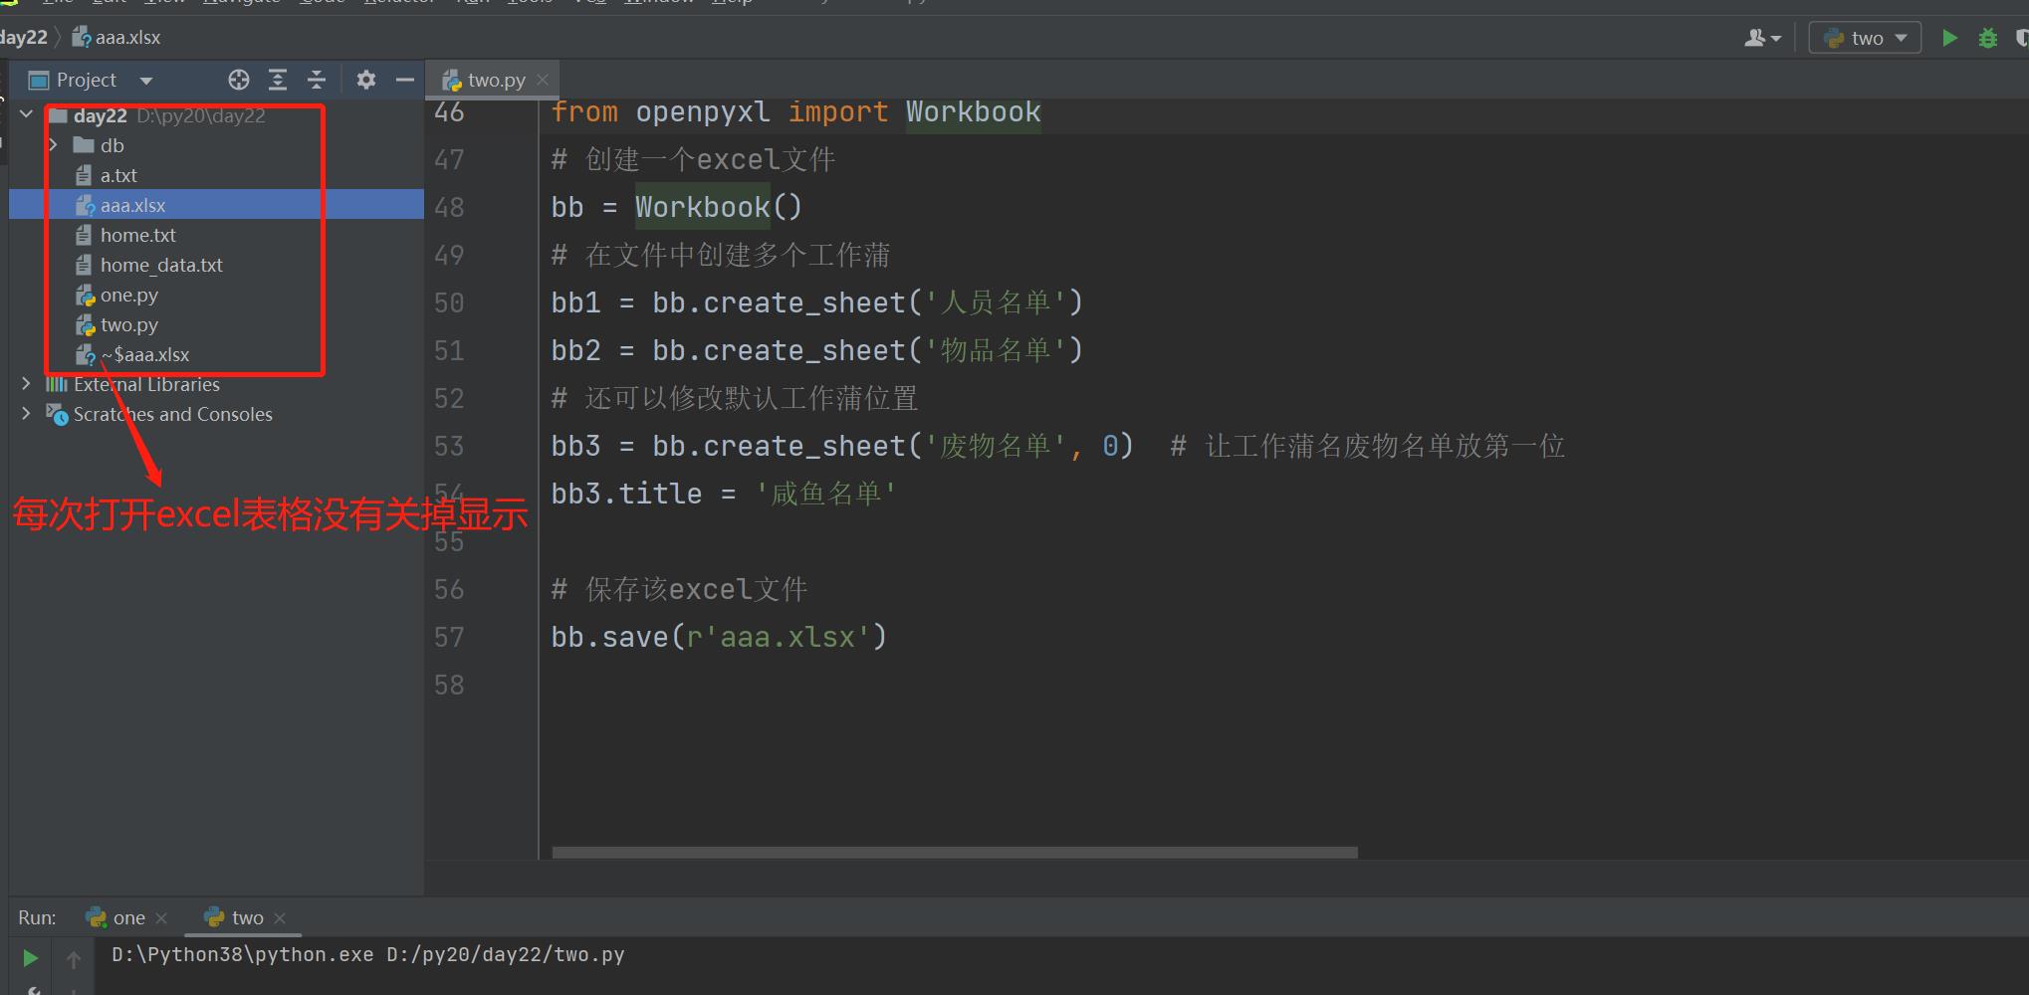The width and height of the screenshot is (2029, 995).
Task: Click line number 50 in gutter
Action: [x=449, y=302]
